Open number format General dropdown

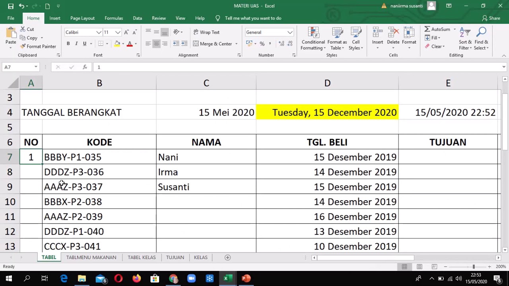point(290,33)
